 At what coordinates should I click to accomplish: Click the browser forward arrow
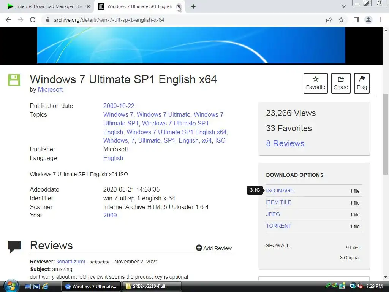[21, 20]
